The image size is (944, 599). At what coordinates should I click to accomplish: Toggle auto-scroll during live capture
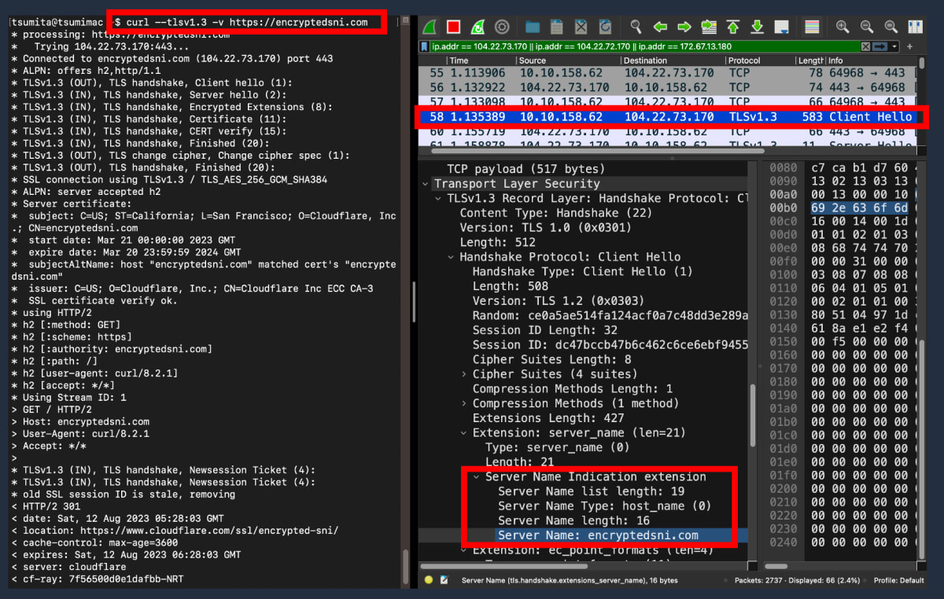point(781,27)
